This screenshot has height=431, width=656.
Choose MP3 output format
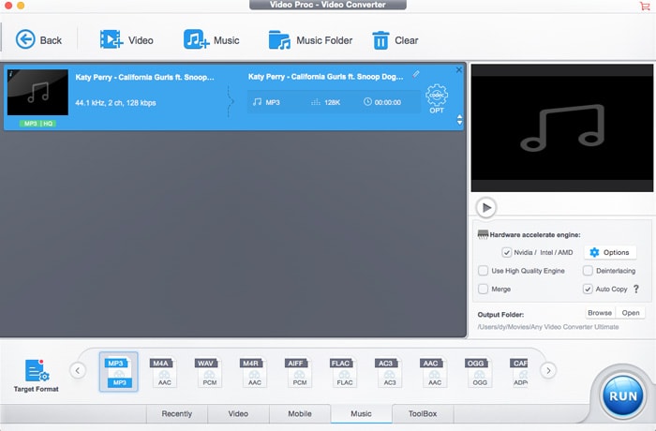click(x=119, y=372)
